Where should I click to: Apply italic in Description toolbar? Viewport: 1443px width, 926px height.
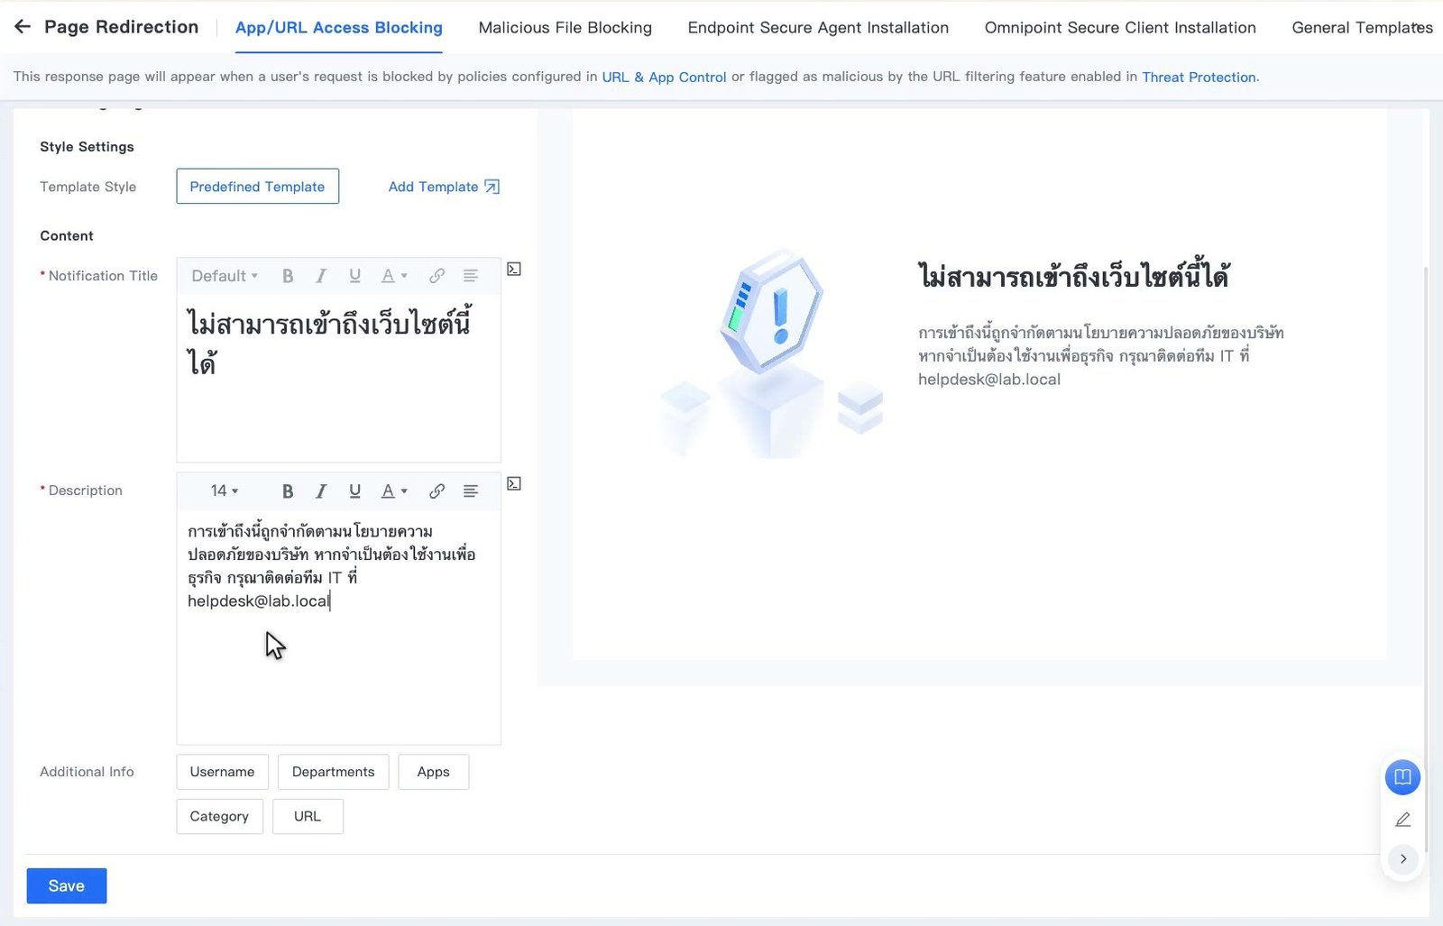coord(321,491)
